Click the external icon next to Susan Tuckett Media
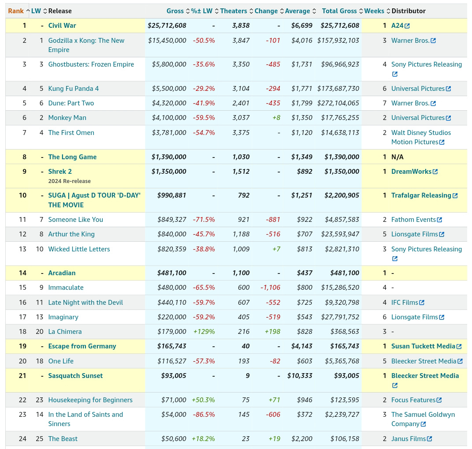Viewport: 472px width, 449px height. tap(459, 347)
